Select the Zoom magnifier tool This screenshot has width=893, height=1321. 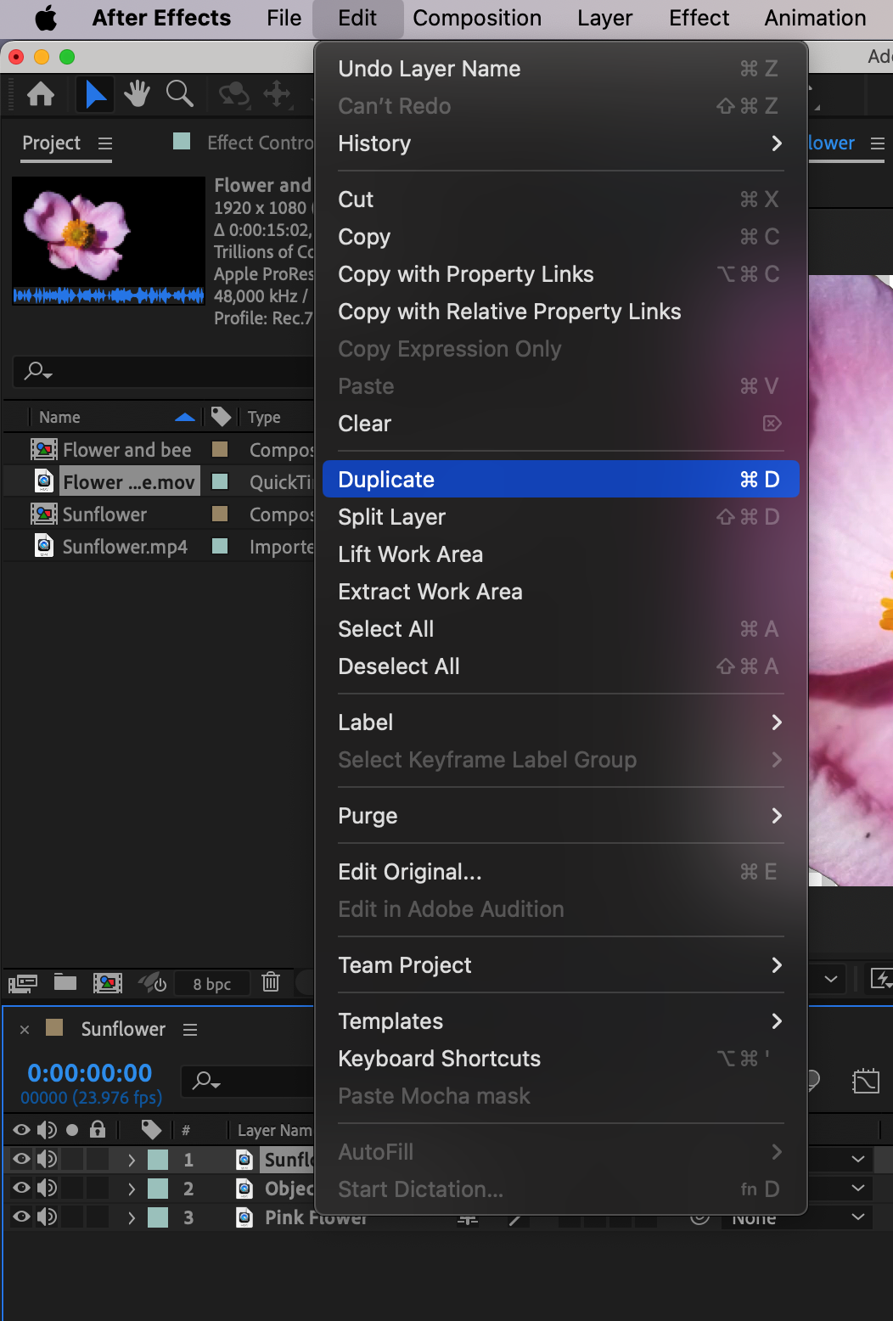tap(179, 93)
